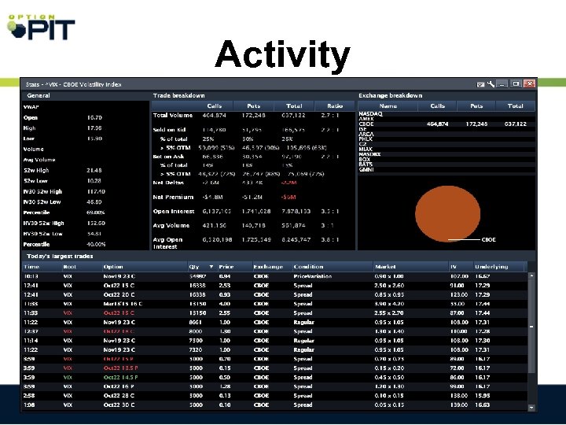Click the General panel heading
This screenshot has width=566, height=425.
pos(39,95)
